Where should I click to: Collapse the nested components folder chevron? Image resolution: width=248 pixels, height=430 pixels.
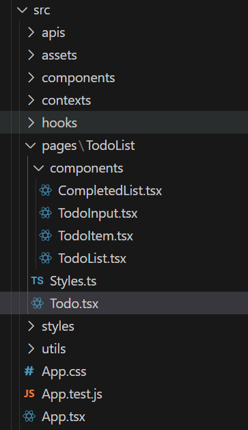38,168
